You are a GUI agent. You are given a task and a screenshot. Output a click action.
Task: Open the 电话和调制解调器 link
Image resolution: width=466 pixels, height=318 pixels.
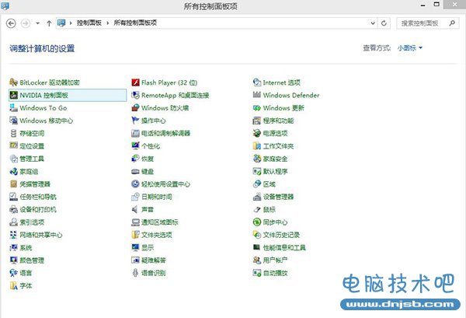tap(166, 133)
